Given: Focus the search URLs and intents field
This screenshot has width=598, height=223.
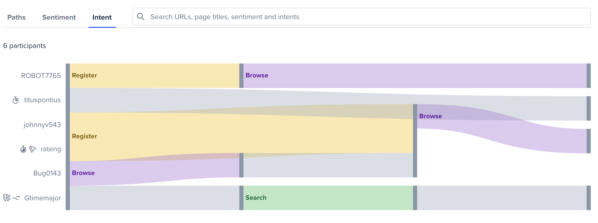Looking at the screenshot, I should (x=361, y=17).
